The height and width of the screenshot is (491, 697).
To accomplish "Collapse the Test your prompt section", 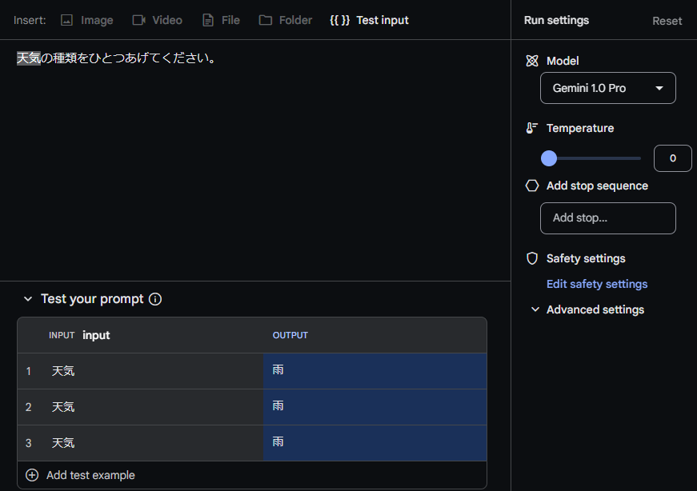I will (x=28, y=299).
